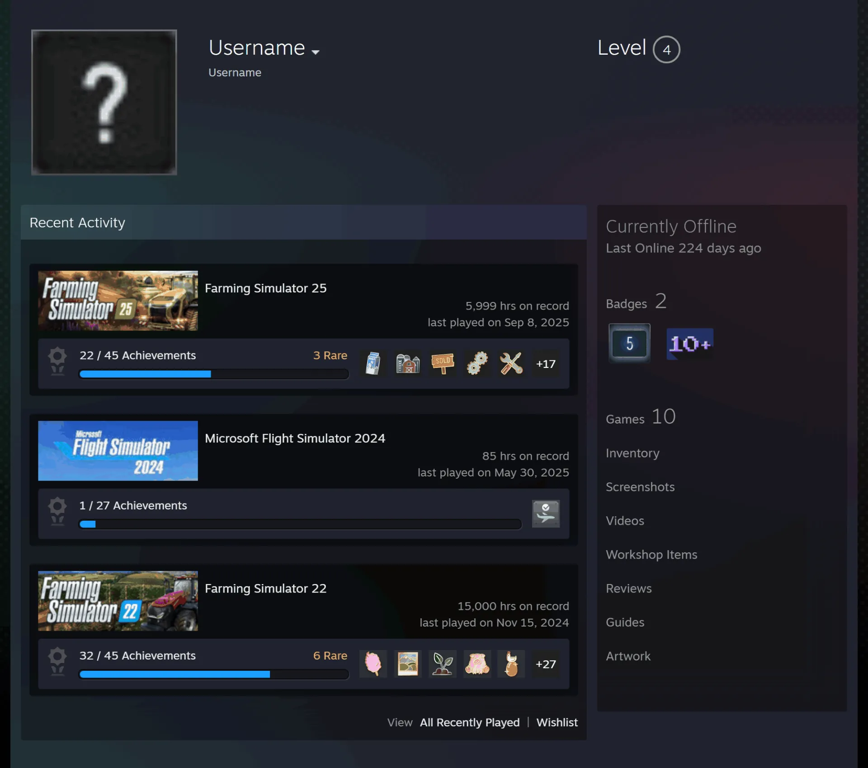This screenshot has height=768, width=868.
Task: Open the Farming Simulator 25 game banner
Action: click(x=118, y=301)
